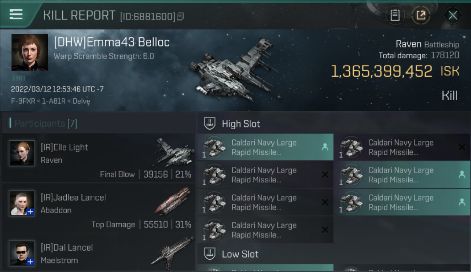Click the Low Slot section icon
The width and height of the screenshot is (471, 272).
point(210,254)
